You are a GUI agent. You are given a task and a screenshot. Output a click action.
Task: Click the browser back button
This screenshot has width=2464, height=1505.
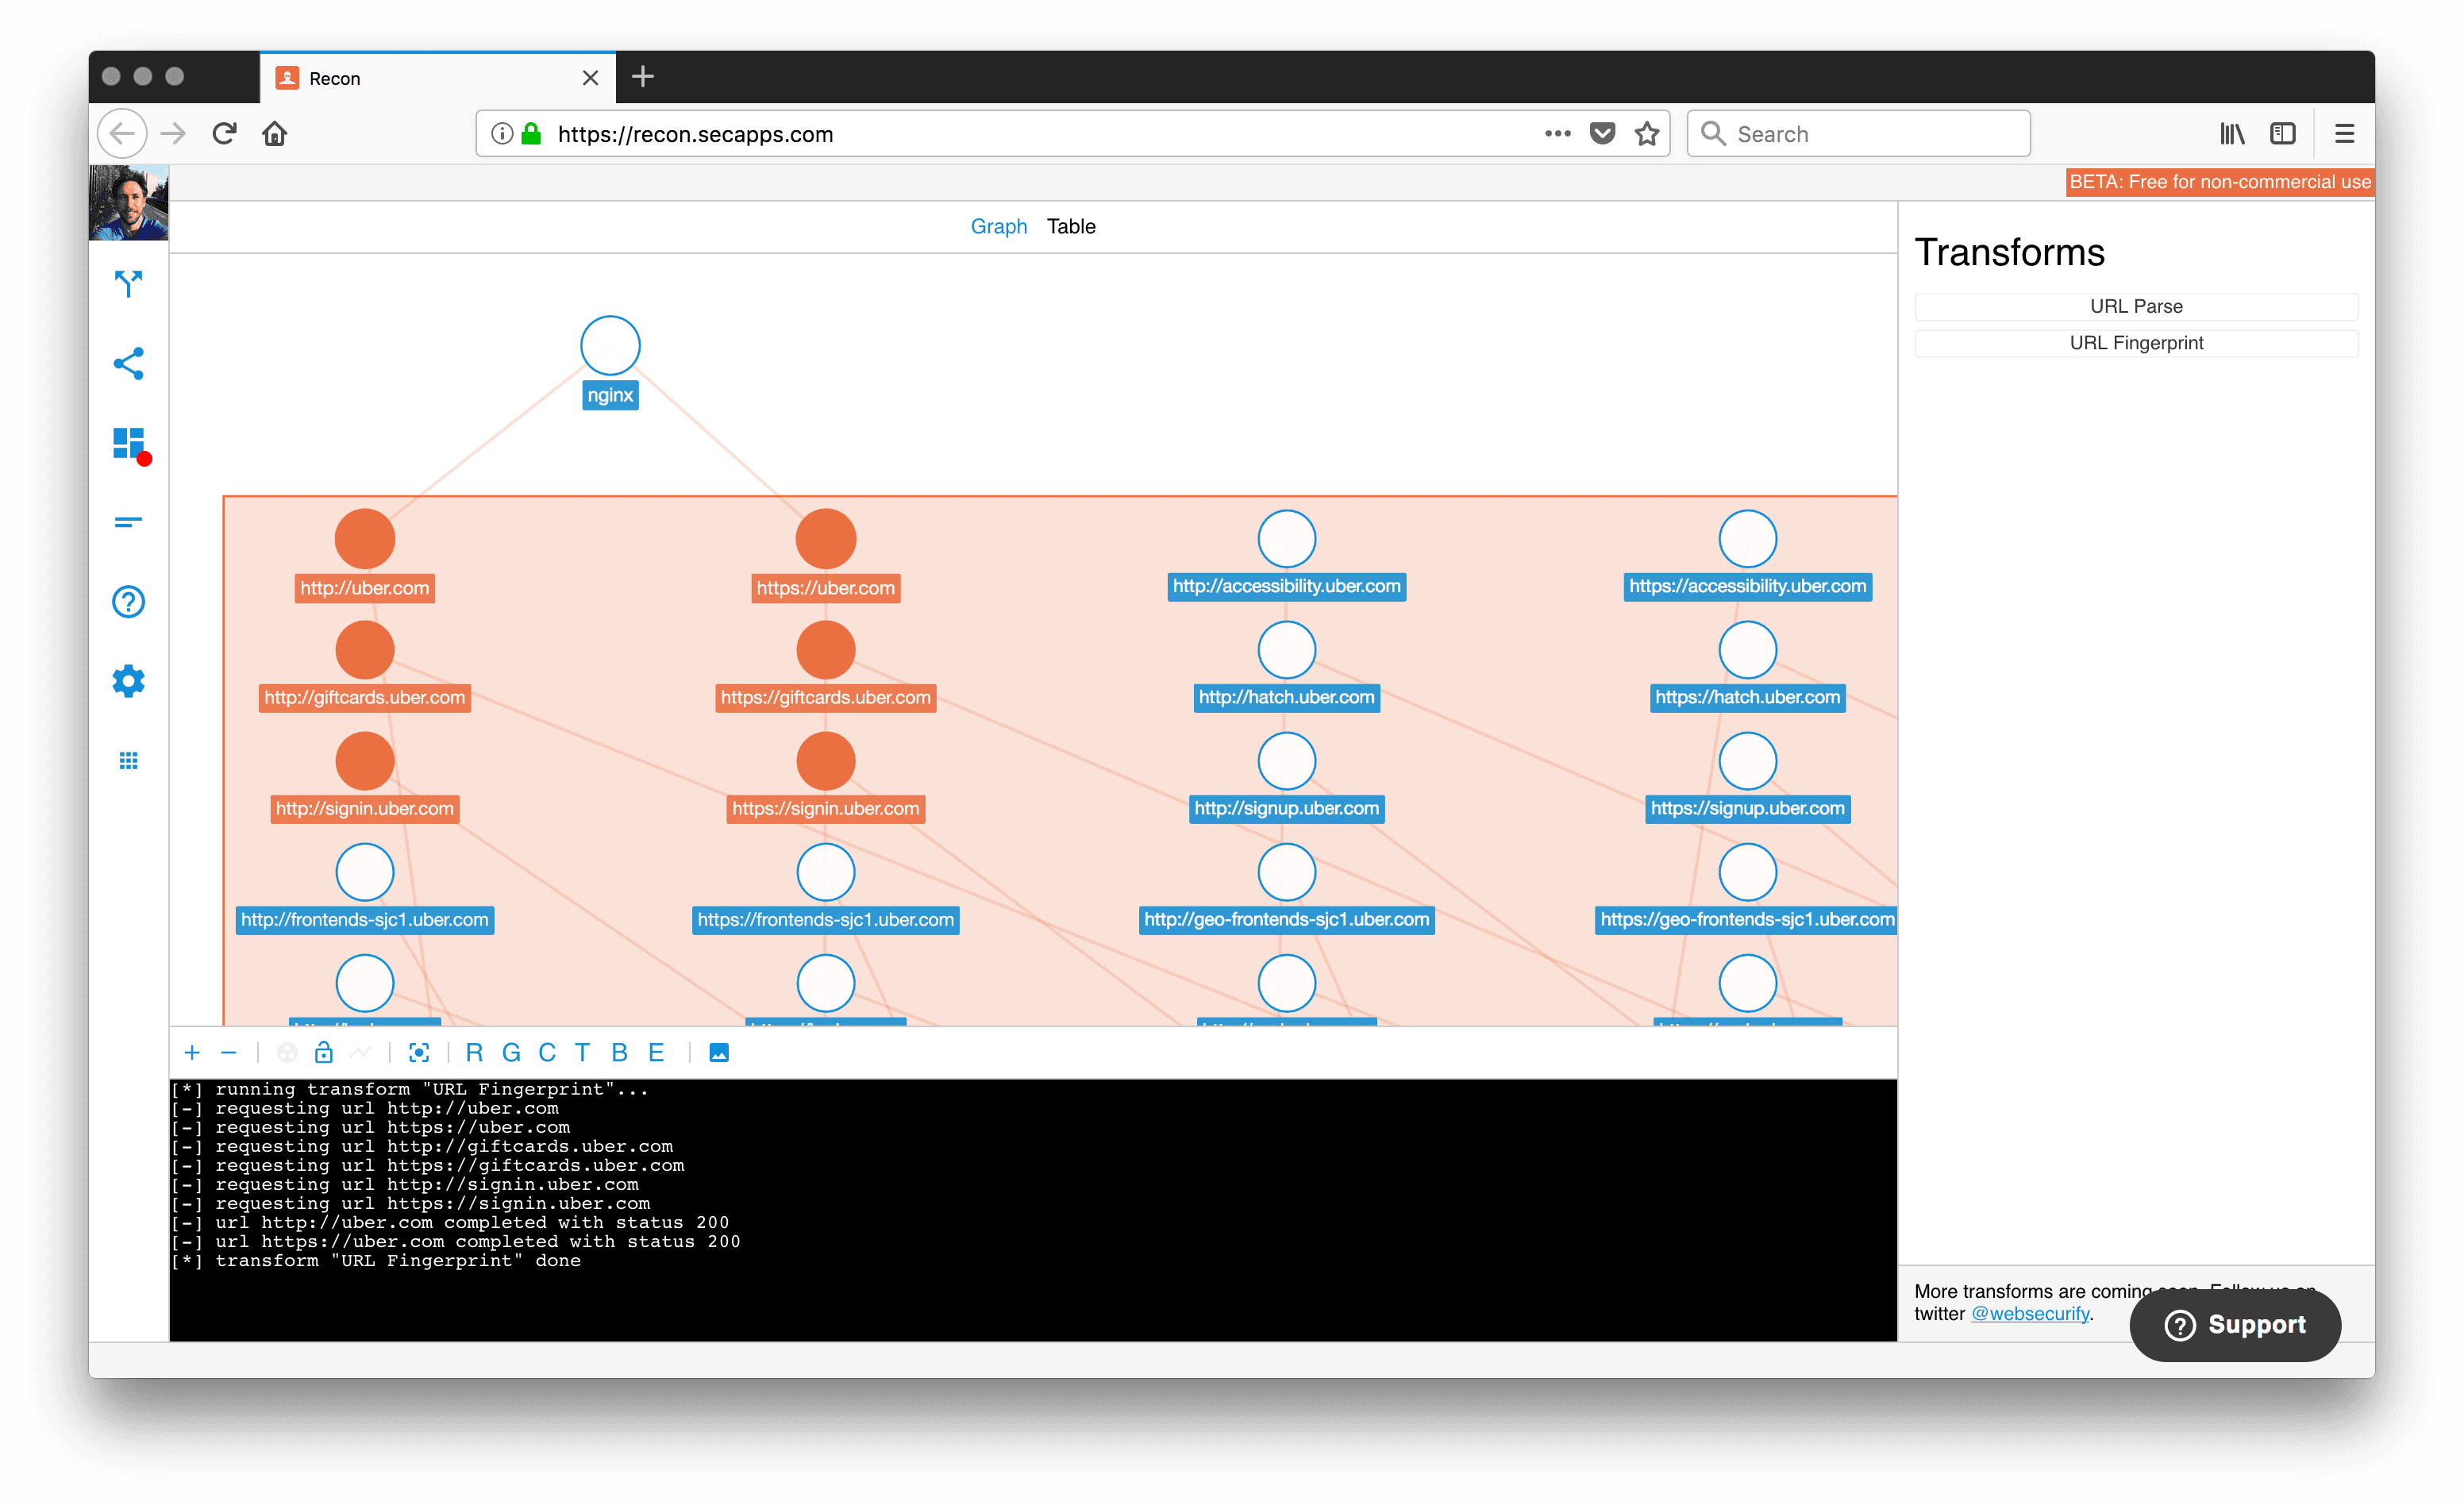122,133
